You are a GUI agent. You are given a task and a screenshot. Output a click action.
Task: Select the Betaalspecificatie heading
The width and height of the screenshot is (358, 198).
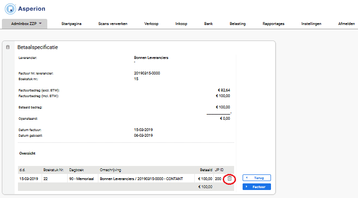(38, 47)
